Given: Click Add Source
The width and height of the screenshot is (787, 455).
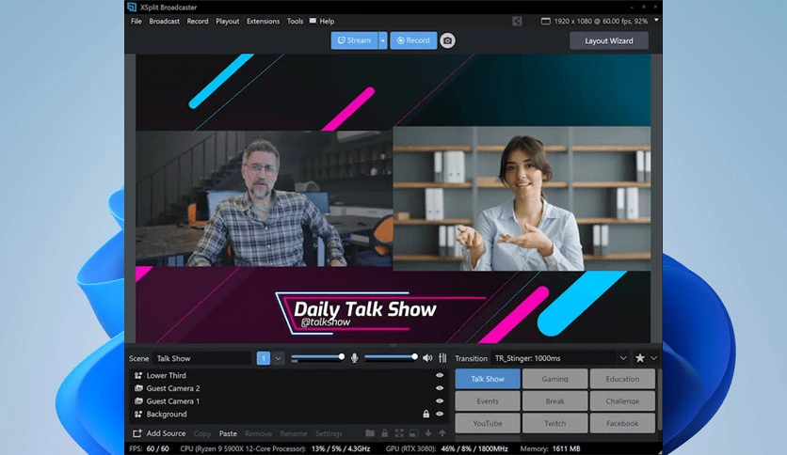Looking at the screenshot, I should coord(166,433).
